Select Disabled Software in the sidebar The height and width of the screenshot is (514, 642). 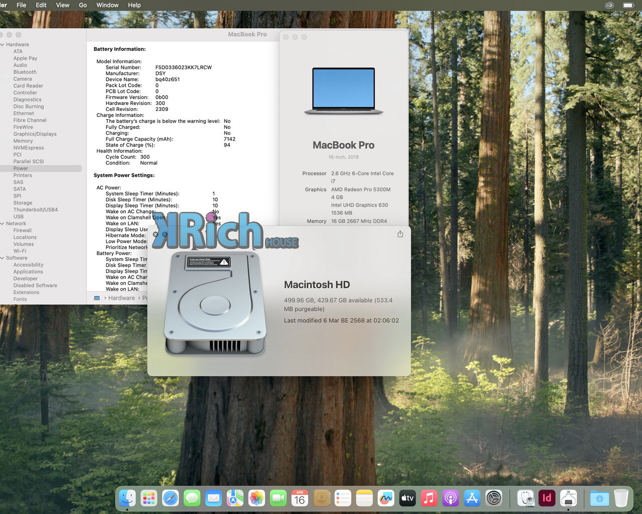(x=35, y=286)
